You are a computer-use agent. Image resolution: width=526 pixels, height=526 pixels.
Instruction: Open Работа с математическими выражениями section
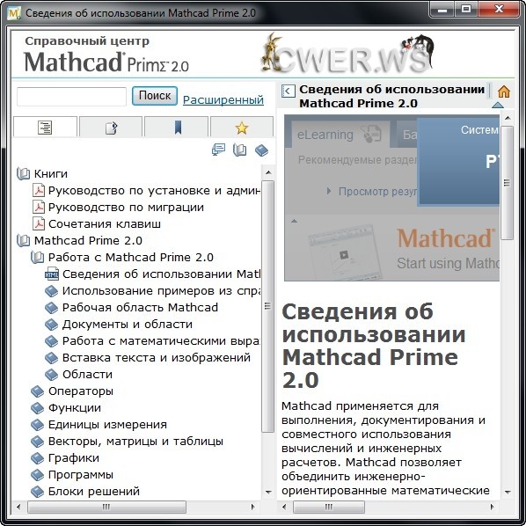[161, 340]
